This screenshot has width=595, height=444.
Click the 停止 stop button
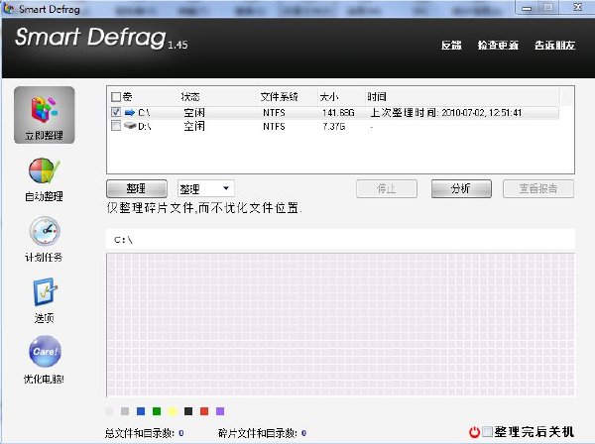coord(387,188)
